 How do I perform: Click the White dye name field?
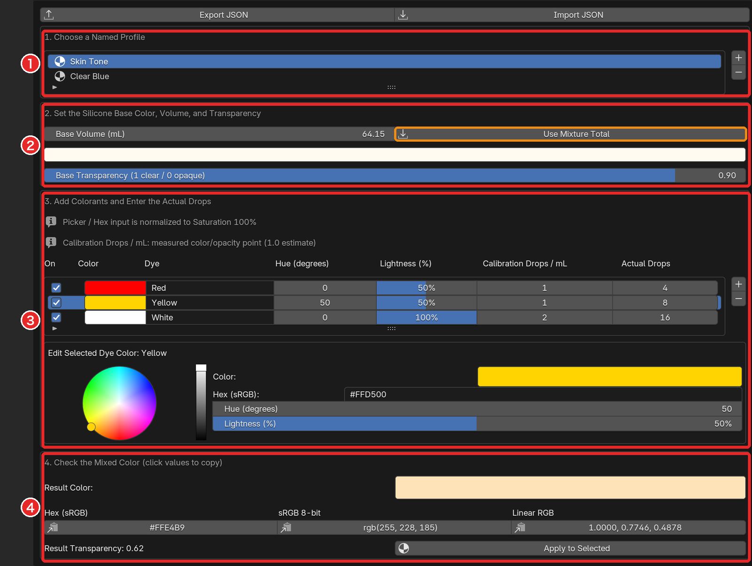(210, 317)
